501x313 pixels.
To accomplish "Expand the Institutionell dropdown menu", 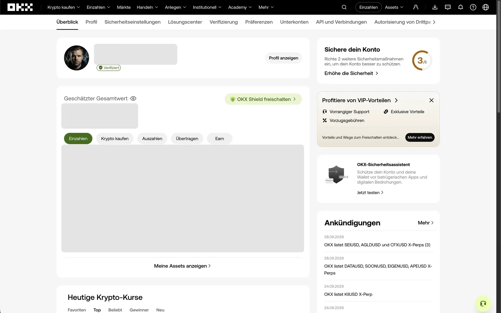I will pos(207,7).
